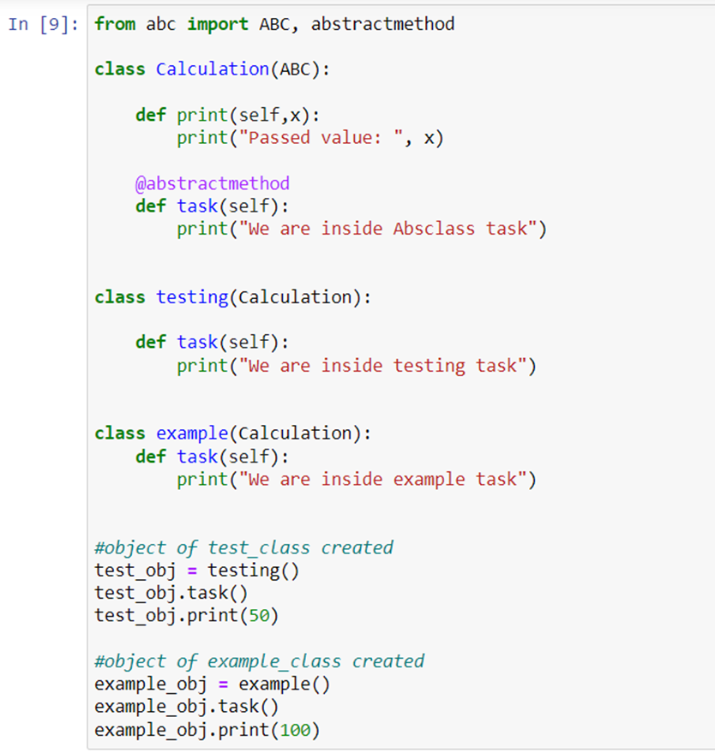Image resolution: width=715 pixels, height=753 pixels.
Task: Click the class Calculation(ABC) definition
Action: (212, 69)
